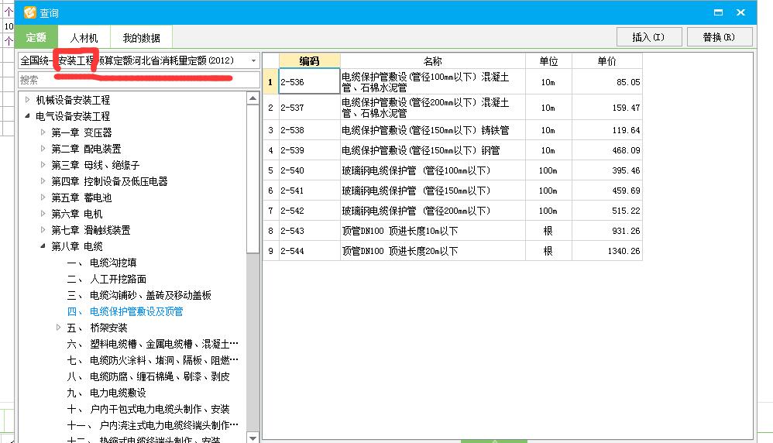Expand 第六章 电机
773x443 pixels.
point(43,214)
